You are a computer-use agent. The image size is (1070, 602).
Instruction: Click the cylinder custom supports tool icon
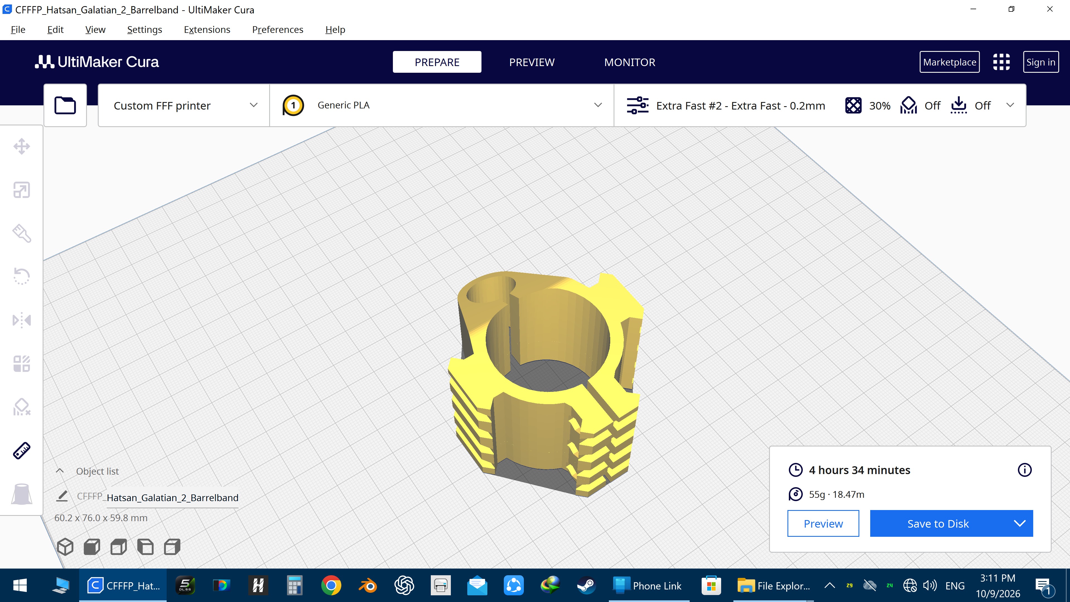click(x=22, y=494)
